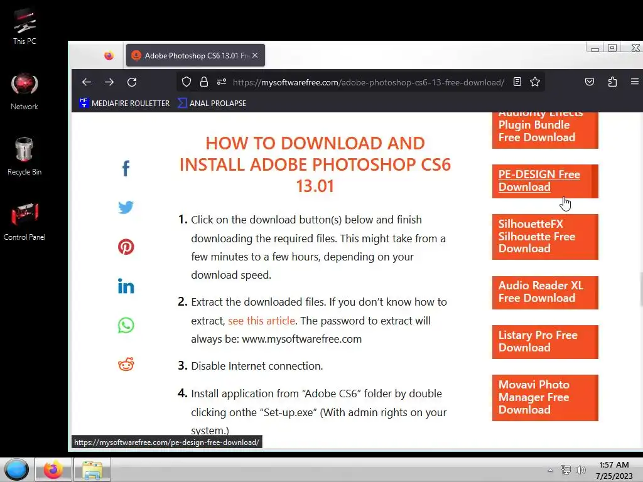Open the Start orb on taskbar
The image size is (643, 482).
pos(16,469)
